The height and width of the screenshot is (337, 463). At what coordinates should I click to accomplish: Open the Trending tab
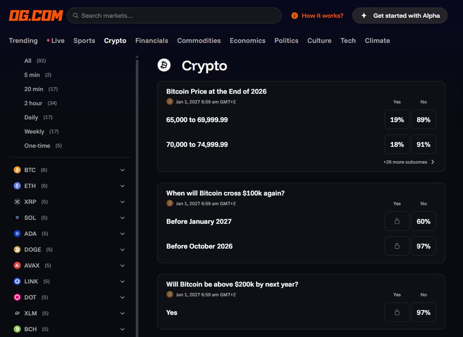click(x=23, y=41)
